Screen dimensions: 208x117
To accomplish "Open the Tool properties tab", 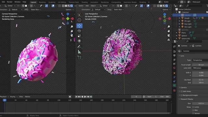I will click(175, 46).
